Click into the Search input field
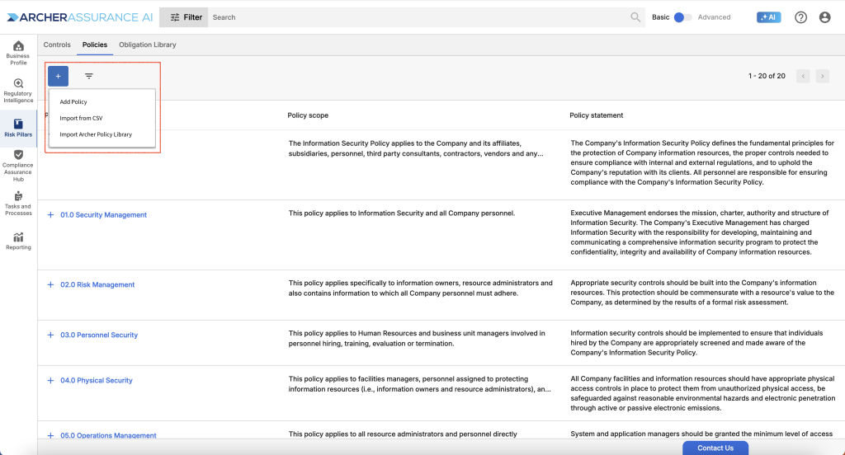The width and height of the screenshot is (845, 455). click(x=418, y=17)
